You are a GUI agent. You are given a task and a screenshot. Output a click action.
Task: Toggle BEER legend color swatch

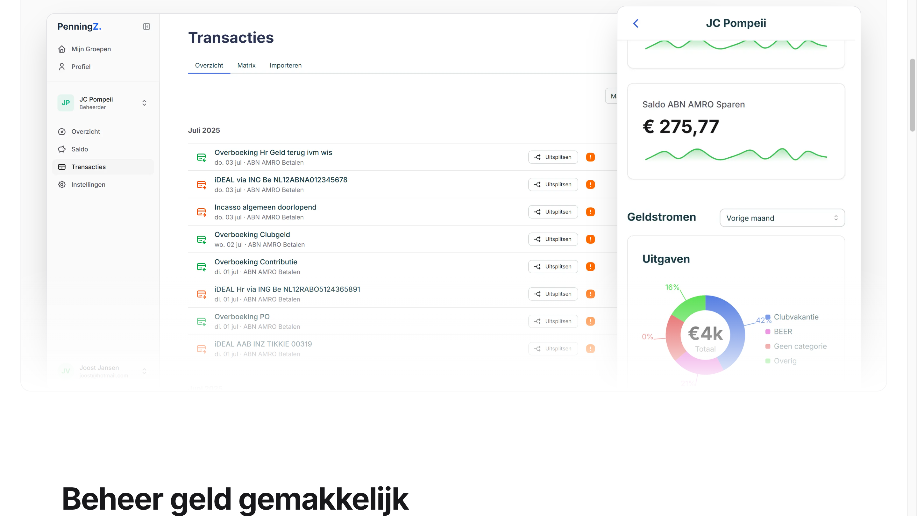click(x=768, y=332)
